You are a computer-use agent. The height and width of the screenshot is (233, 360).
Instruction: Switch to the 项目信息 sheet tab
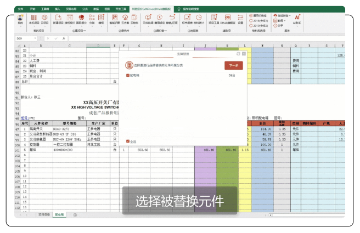point(44,215)
